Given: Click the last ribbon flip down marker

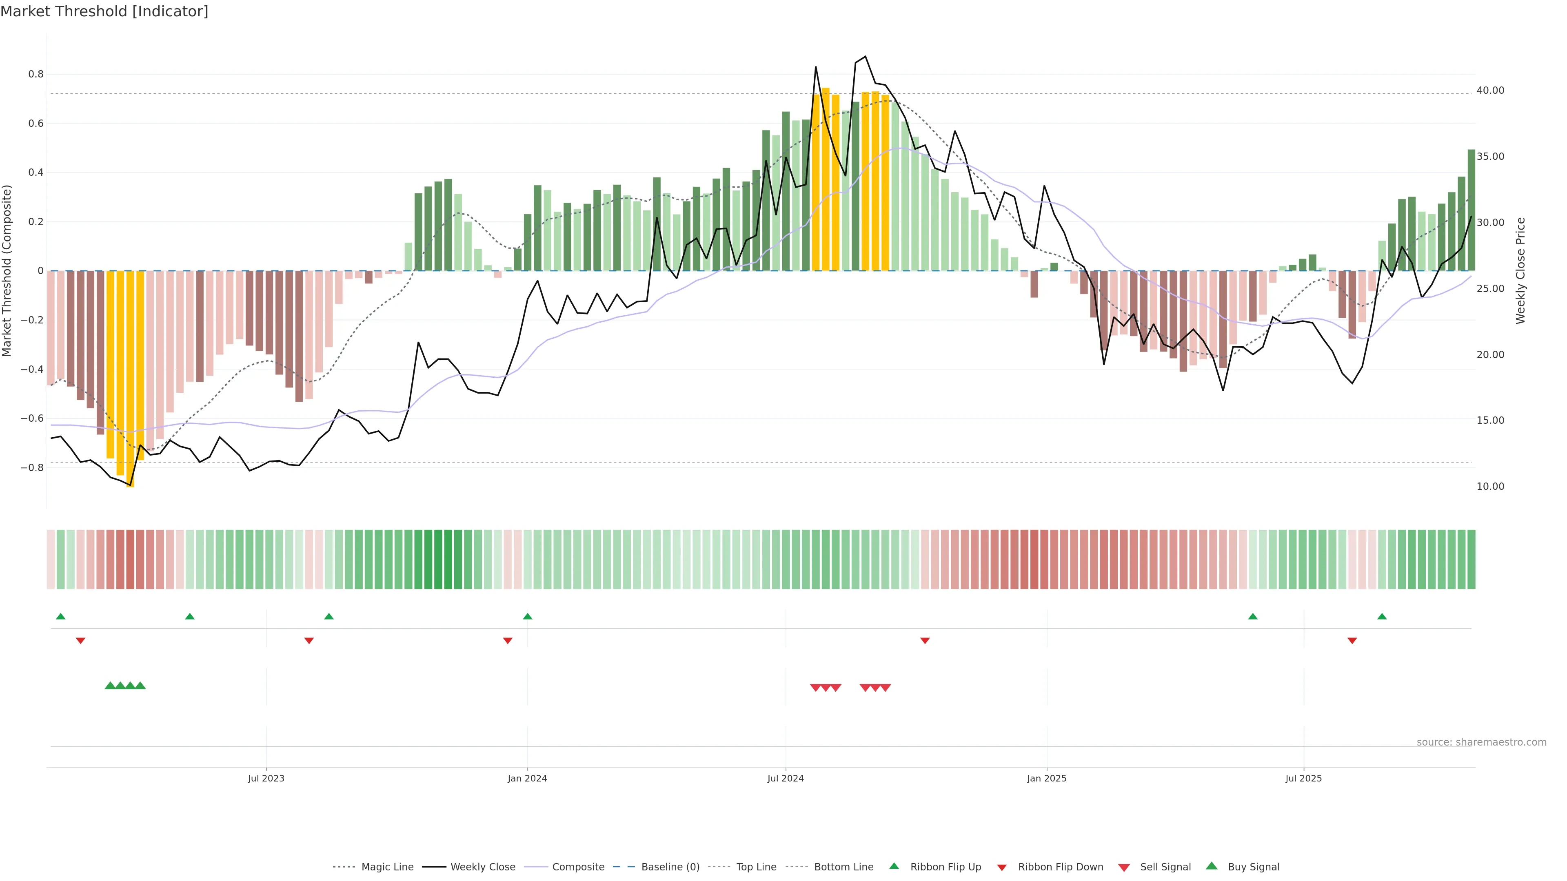Looking at the screenshot, I should (x=1352, y=640).
